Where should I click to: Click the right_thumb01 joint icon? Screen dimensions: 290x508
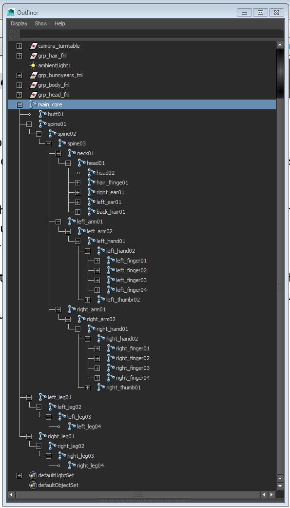point(101,387)
